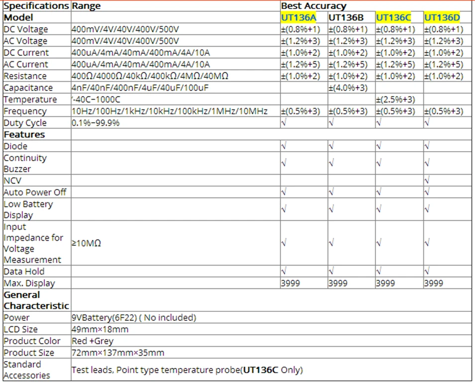Click the Capacitance row label
Image resolution: width=475 pixels, height=382 pixels.
click(28, 88)
